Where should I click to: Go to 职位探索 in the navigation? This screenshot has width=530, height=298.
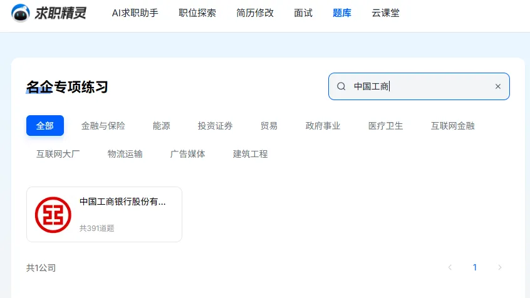[x=197, y=13]
